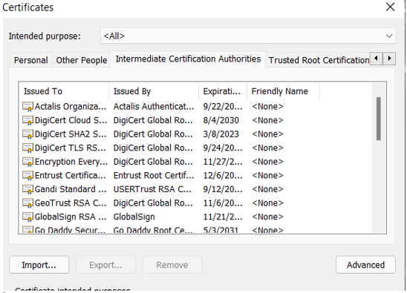Open the Intended purpose dropdown
This screenshot has width=407, height=293.
(x=248, y=36)
